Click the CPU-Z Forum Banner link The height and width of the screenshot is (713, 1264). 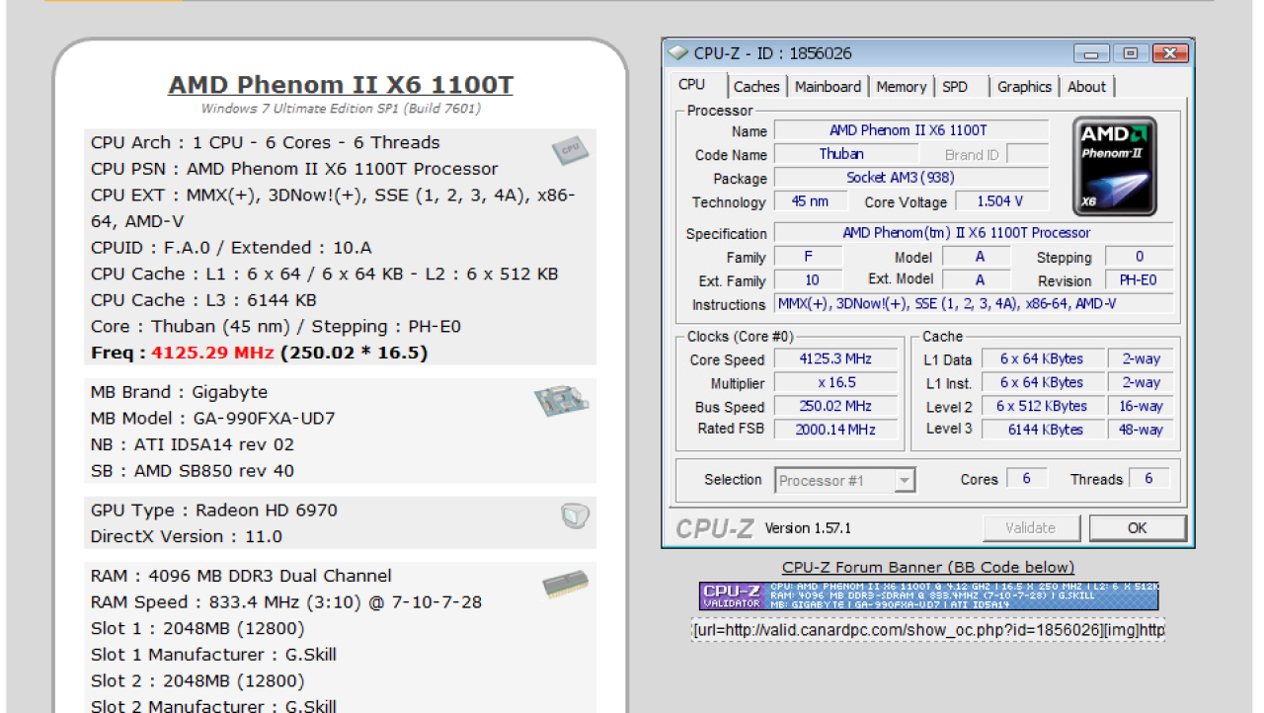pos(928,567)
